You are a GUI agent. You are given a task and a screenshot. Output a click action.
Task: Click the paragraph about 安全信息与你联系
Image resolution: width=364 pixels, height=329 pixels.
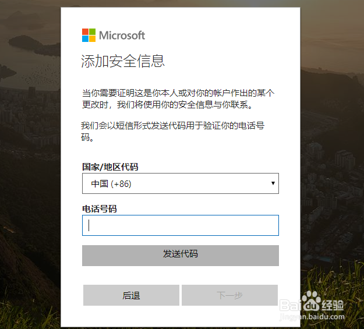click(178, 99)
